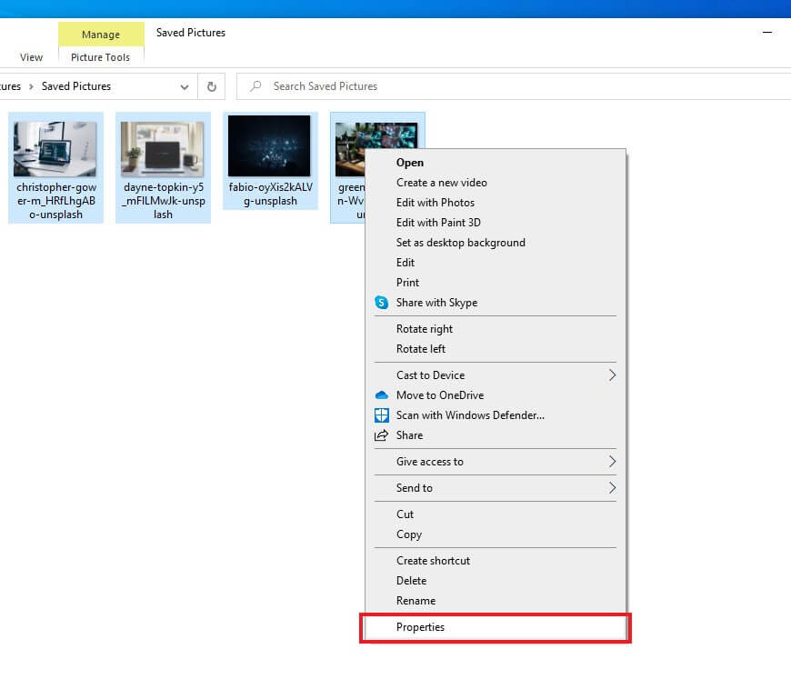Click the Windows Defender shield icon
This screenshot has height=689, width=791.
click(382, 415)
